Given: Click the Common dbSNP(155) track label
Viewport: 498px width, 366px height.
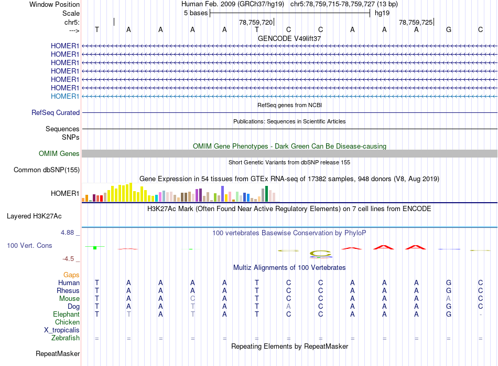Looking at the screenshot, I should (x=46, y=170).
